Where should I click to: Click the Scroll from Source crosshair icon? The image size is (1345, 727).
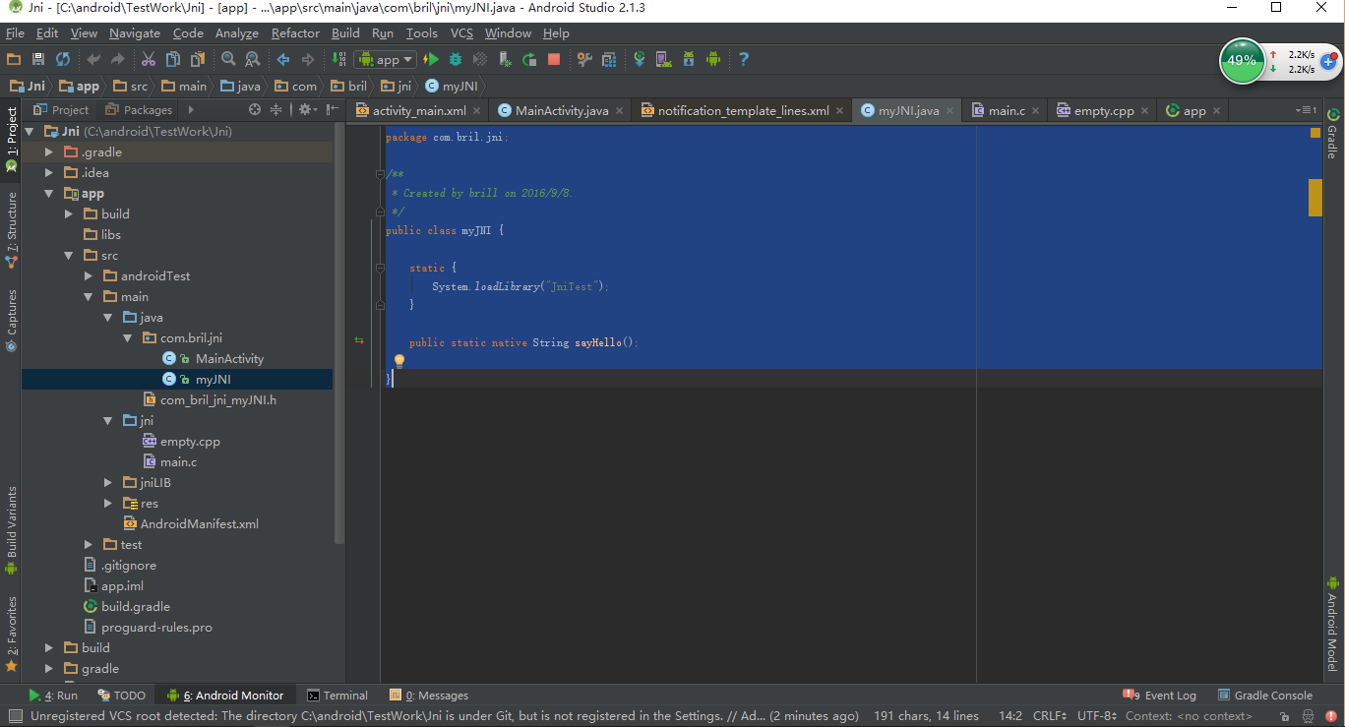(x=255, y=109)
